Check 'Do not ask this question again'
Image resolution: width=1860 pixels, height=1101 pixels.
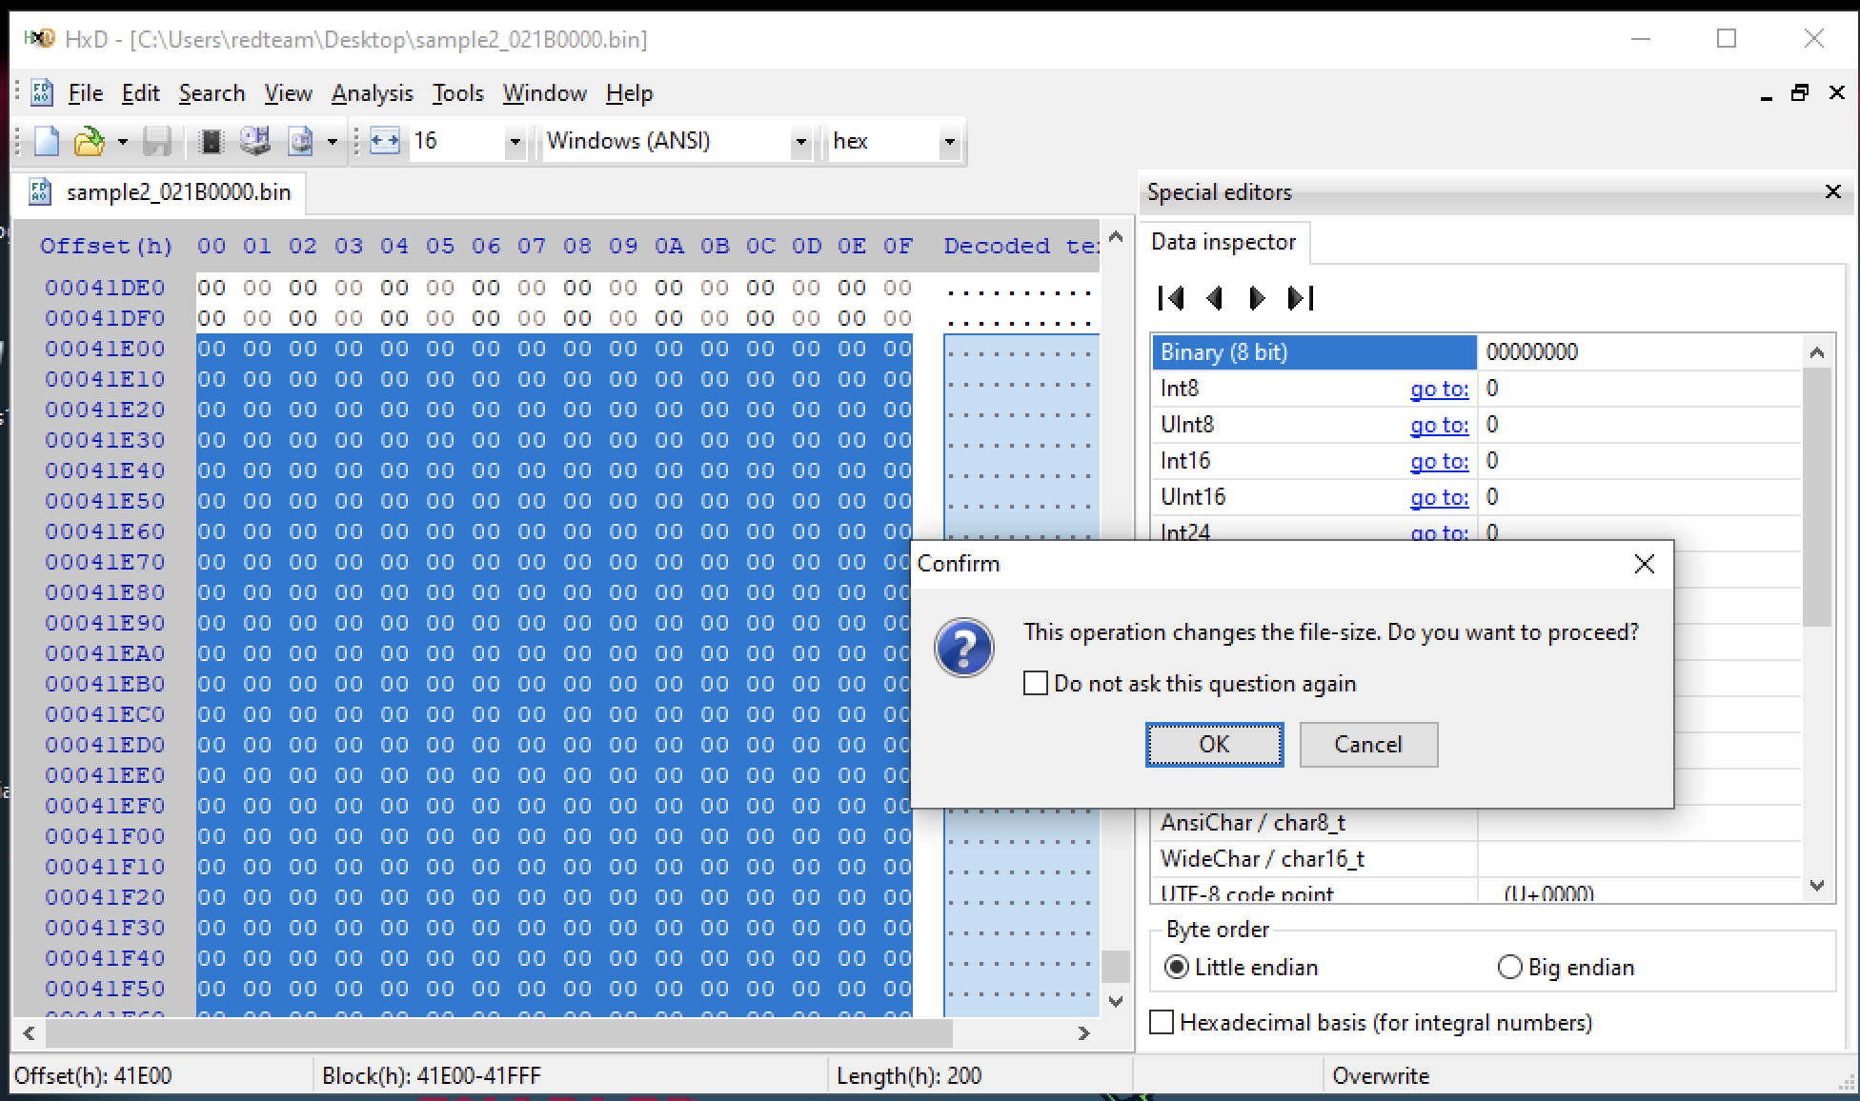pos(1035,683)
